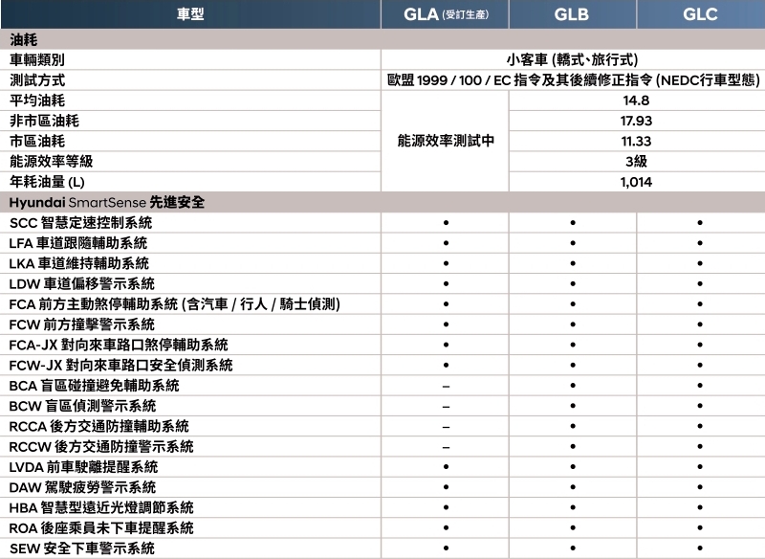
Task: Click the Hyundai SmartSense 先進安全 heading
Action: 107,202
